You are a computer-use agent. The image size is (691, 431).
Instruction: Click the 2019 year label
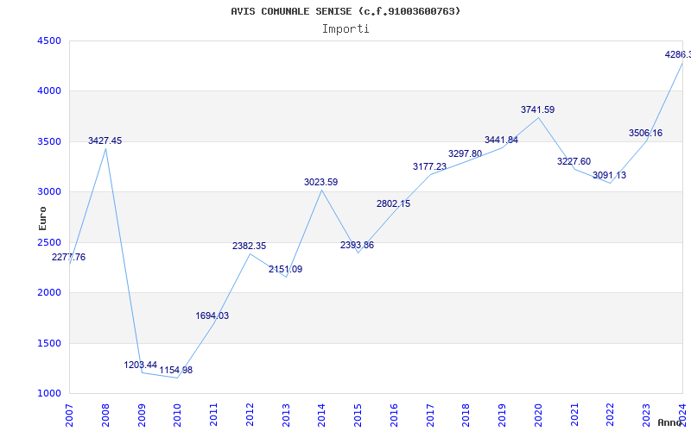(503, 415)
